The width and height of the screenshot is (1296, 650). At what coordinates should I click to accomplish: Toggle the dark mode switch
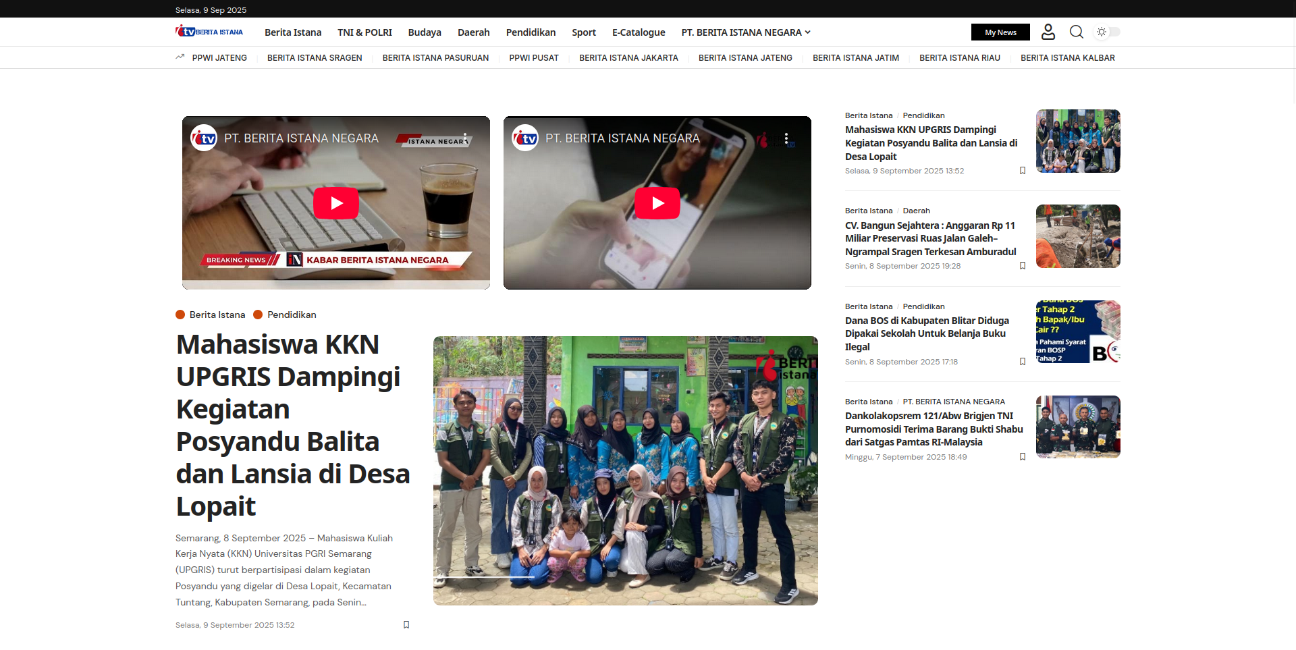(1108, 32)
